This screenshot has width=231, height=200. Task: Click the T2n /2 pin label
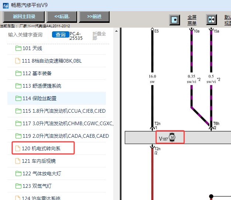tap(157, 151)
